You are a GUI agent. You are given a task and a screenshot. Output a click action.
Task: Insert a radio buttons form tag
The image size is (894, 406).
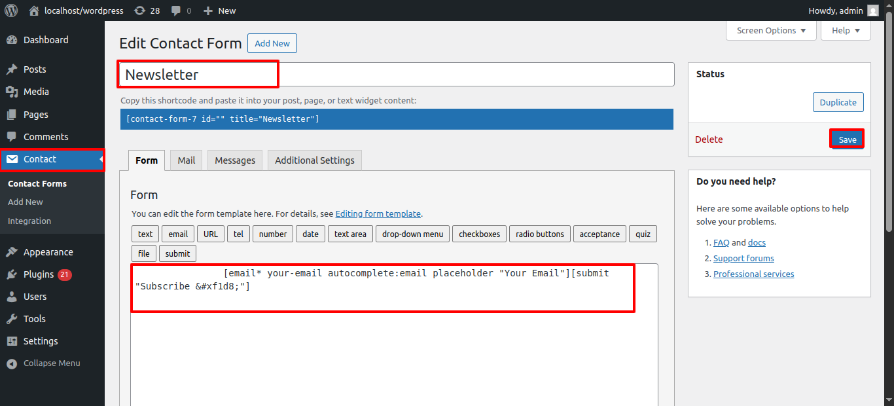pos(540,234)
